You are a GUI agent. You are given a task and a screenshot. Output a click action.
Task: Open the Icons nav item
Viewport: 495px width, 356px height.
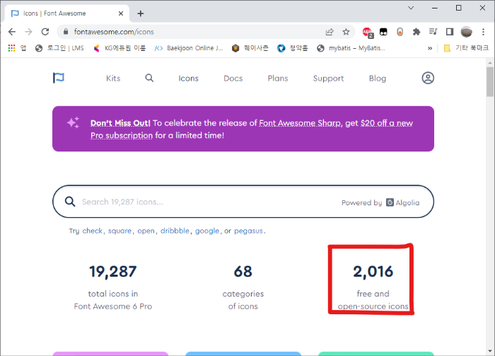tap(189, 78)
